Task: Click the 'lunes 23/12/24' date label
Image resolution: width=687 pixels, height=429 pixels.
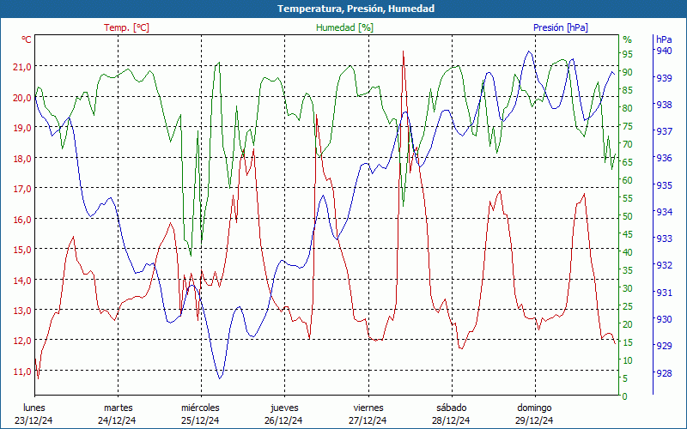Action: pos(33,414)
